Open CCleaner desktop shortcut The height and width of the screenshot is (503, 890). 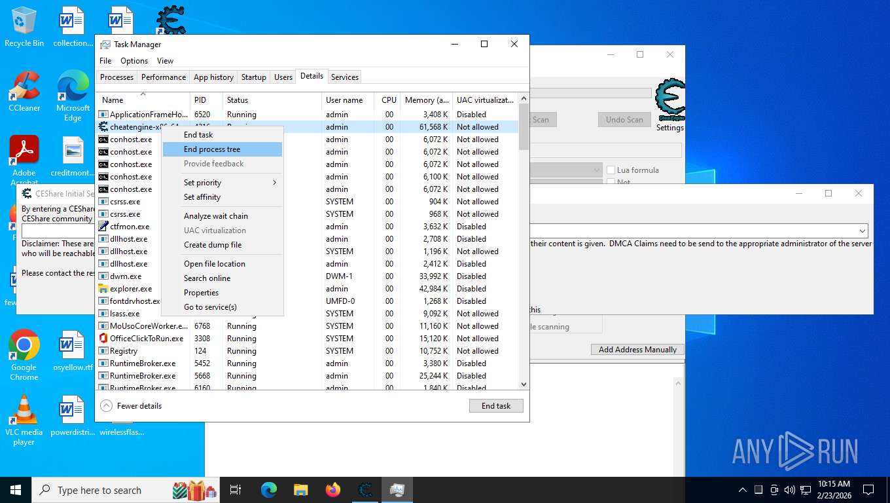[24, 92]
